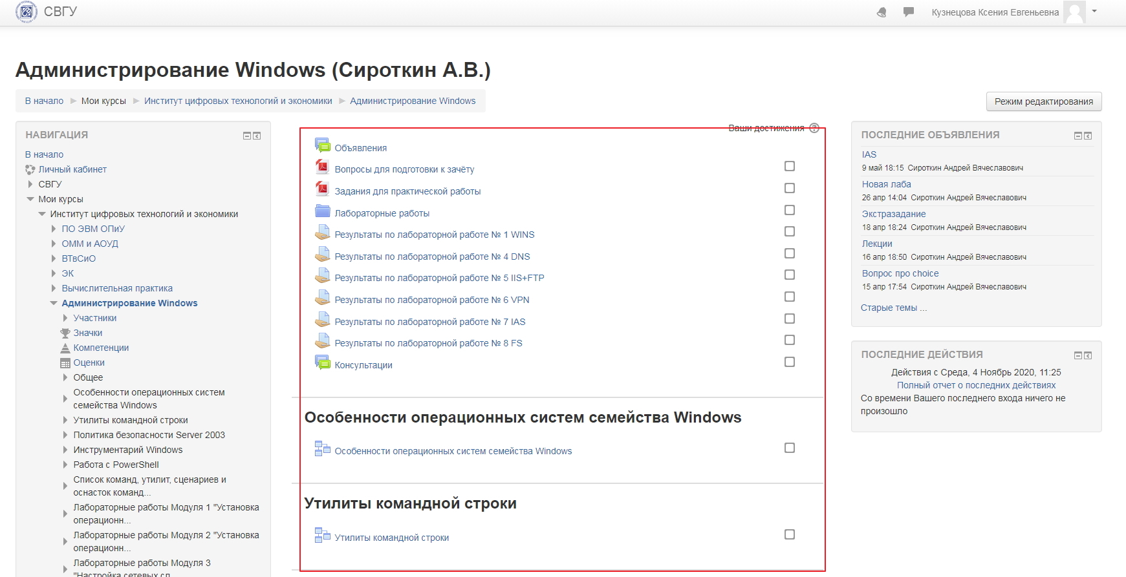The width and height of the screenshot is (1126, 577).
Task: Open the PDF icon for Вопросы для подготовки к зачёту
Action: point(322,168)
